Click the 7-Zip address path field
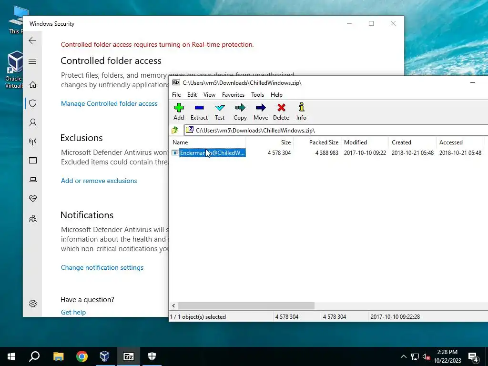 pyautogui.click(x=336, y=131)
